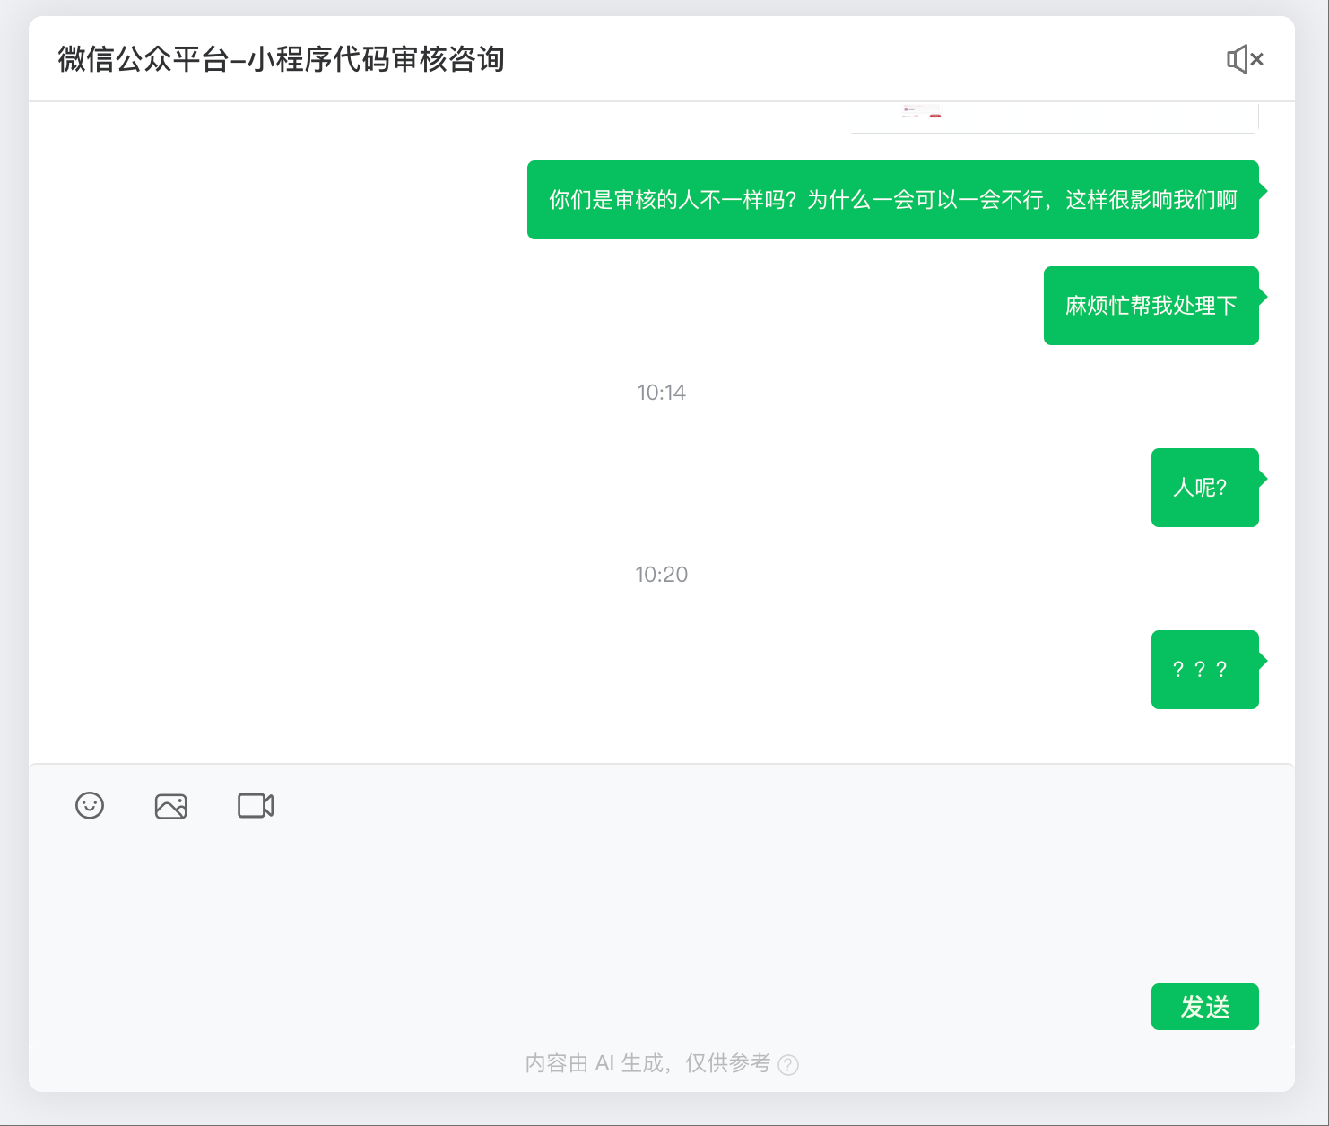
Task: Click the 10:20 timestamp label
Action: pos(662,575)
